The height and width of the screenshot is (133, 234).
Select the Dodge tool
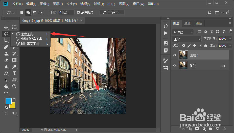click(x=14, y=67)
